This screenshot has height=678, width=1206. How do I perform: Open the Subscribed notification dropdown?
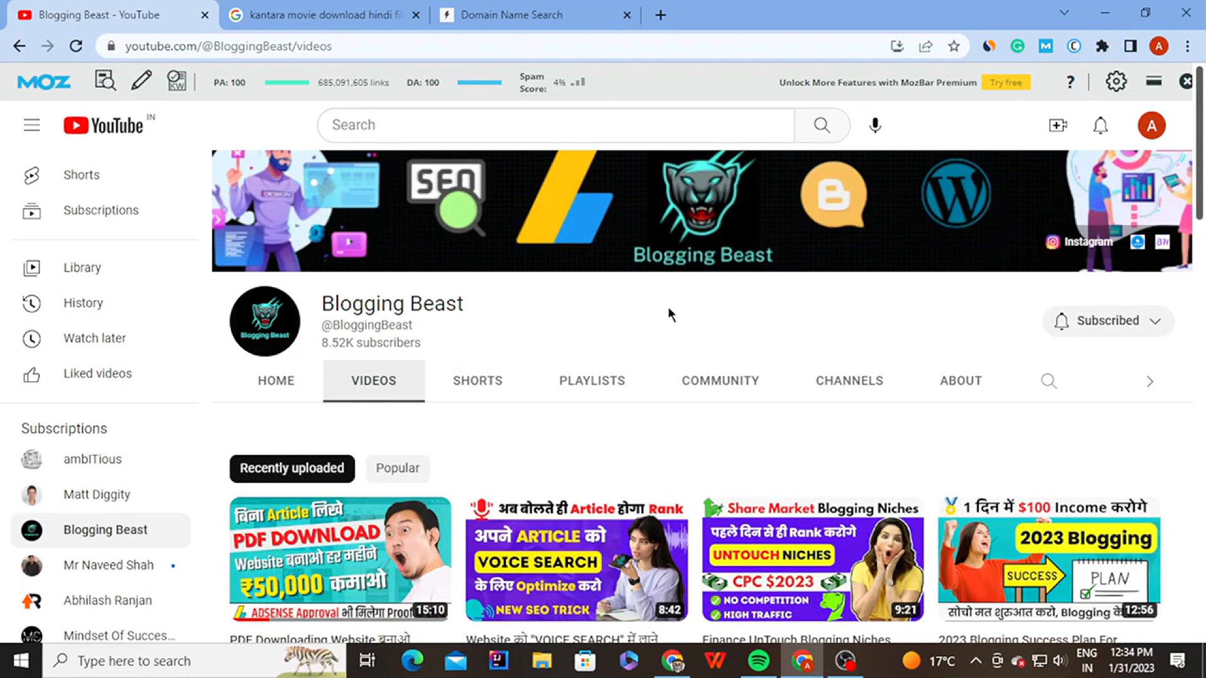(x=1108, y=321)
